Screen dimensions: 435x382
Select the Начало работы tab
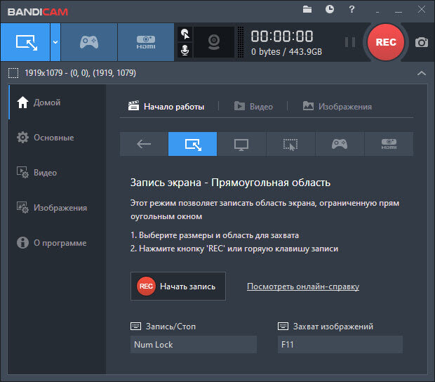tap(166, 106)
